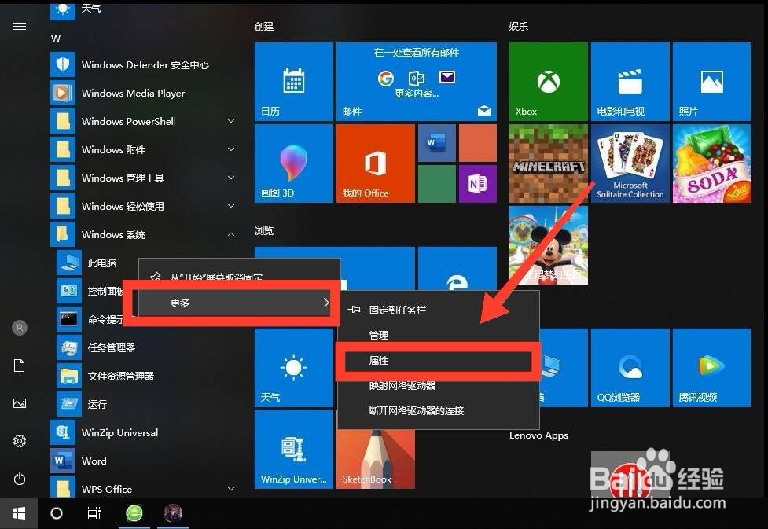Open the Paint 3D tile
This screenshot has width=768, height=529.
click(x=294, y=163)
